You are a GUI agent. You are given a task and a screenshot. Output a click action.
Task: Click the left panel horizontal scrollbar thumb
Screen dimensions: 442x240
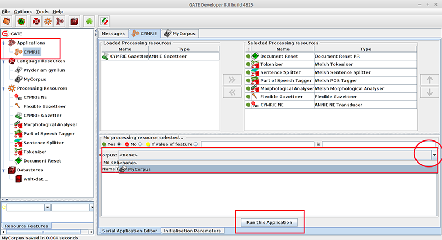point(43,232)
